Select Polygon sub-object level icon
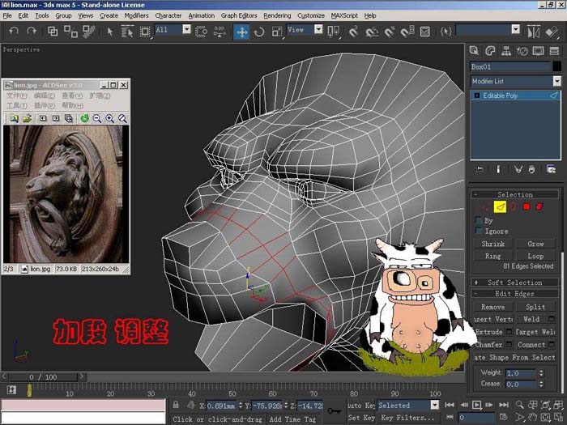 click(x=526, y=206)
